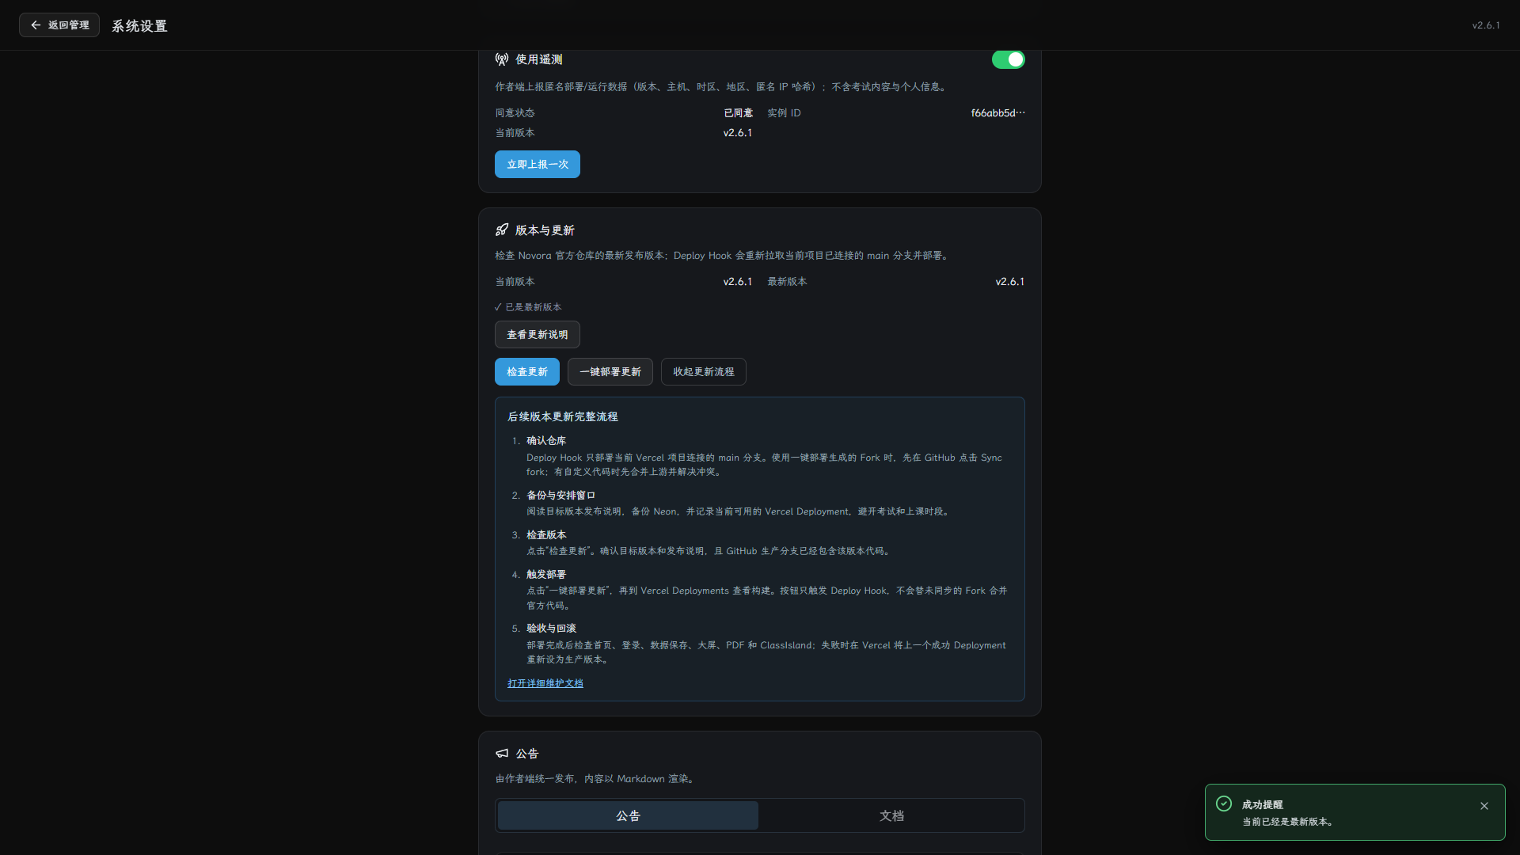
Task: Open the 打开详细维护文档 link
Action: 545,683
